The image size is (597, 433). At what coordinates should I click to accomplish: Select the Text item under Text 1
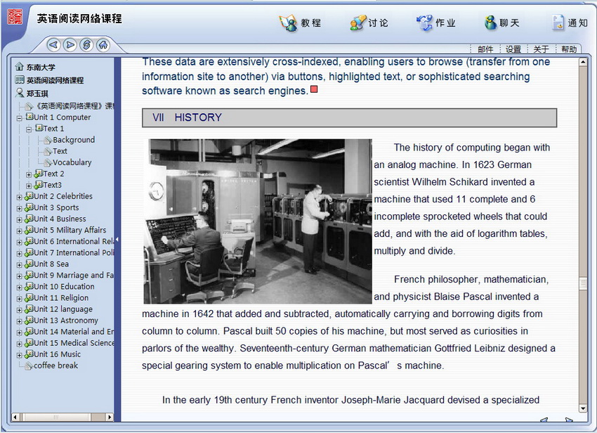click(x=60, y=151)
